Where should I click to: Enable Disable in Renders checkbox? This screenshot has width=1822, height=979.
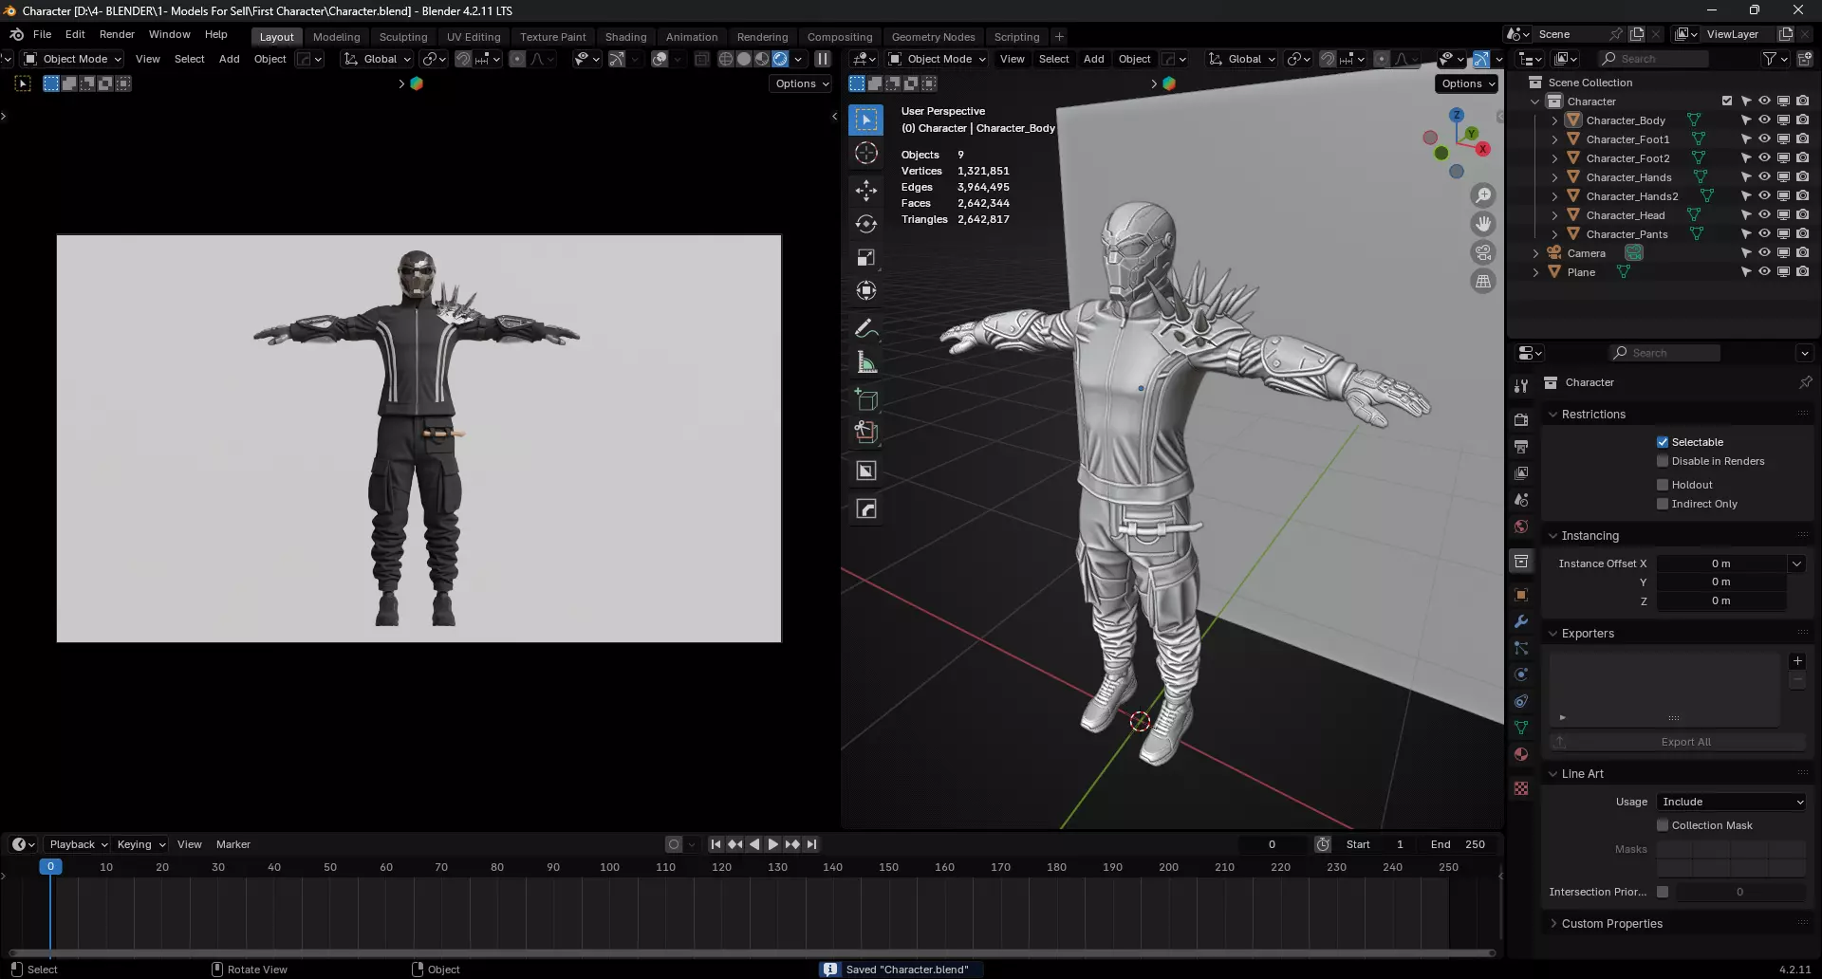[x=1663, y=461]
